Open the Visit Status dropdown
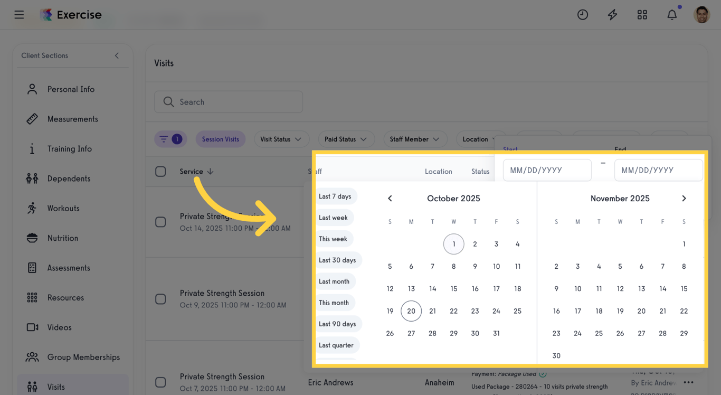Image resolution: width=721 pixels, height=395 pixels. tap(281, 139)
